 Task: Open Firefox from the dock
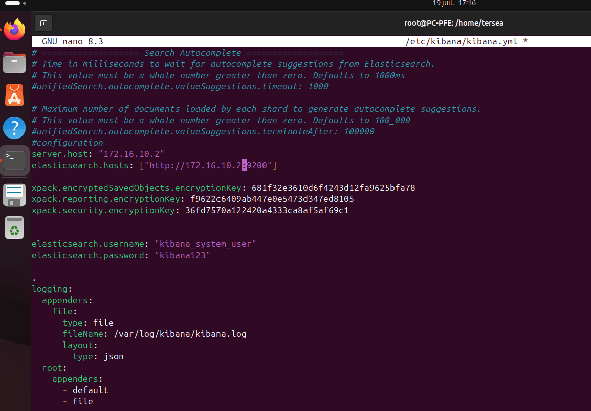coord(14,29)
